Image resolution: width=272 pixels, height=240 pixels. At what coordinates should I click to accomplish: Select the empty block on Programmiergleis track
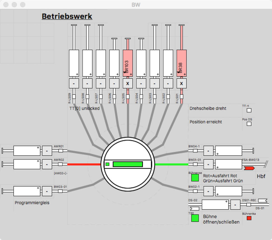[x=27, y=191]
